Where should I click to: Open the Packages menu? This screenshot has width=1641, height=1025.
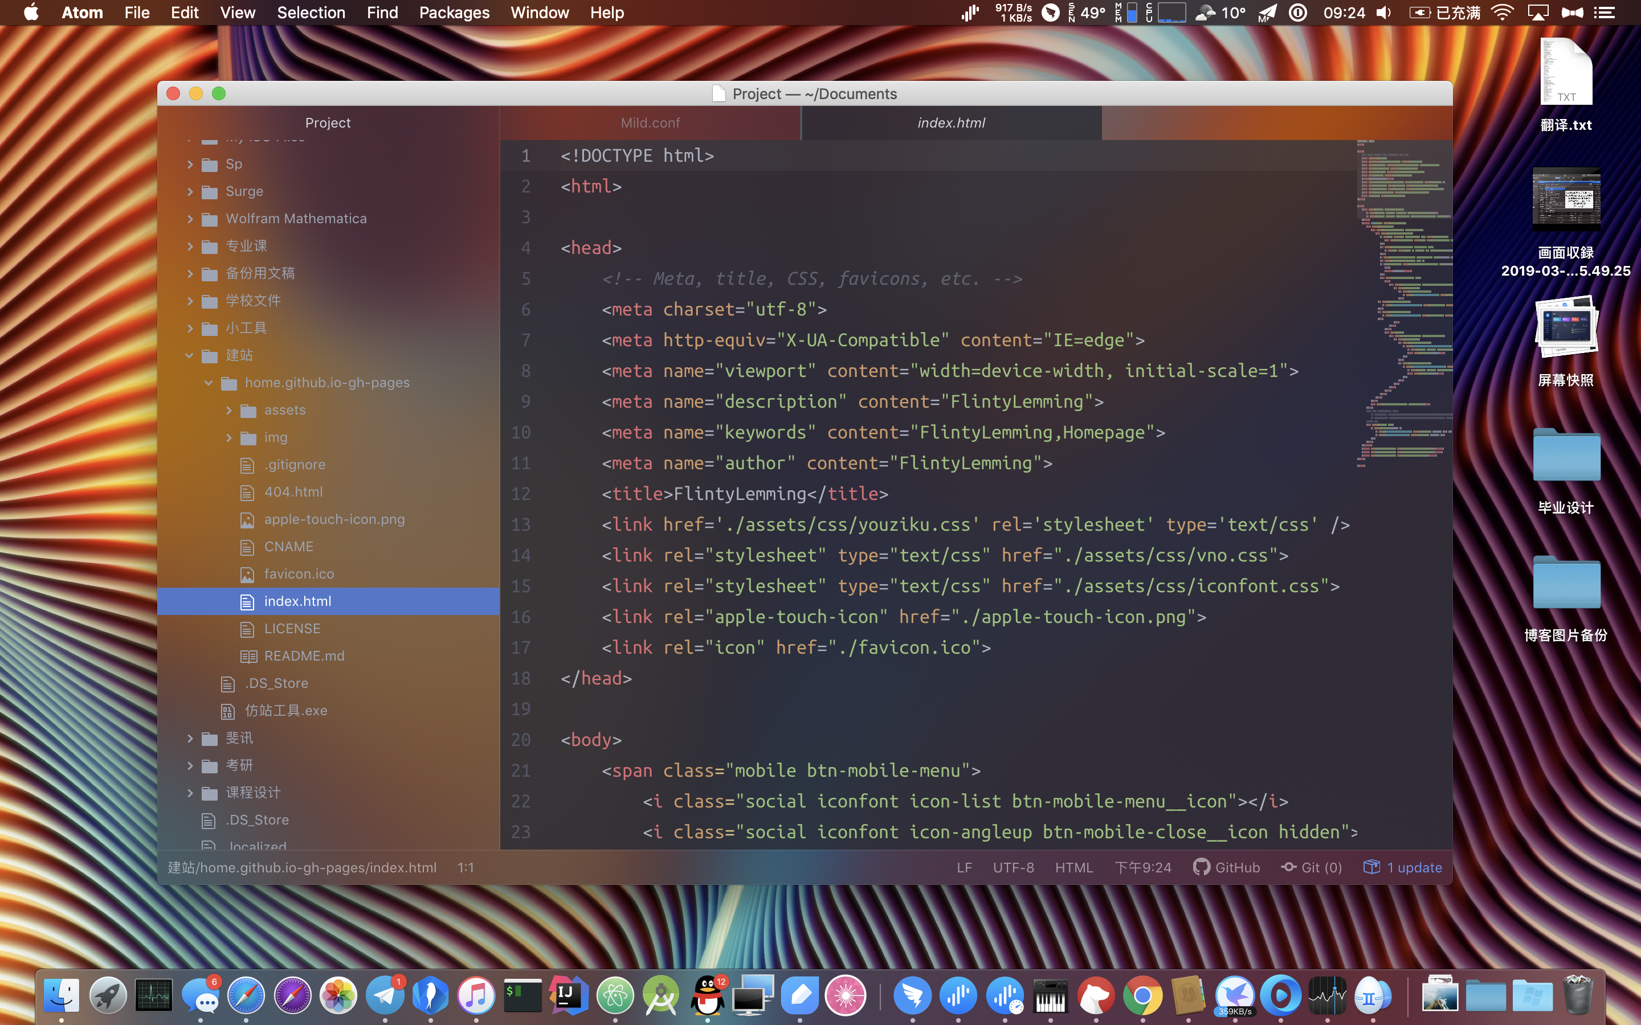coord(454,13)
